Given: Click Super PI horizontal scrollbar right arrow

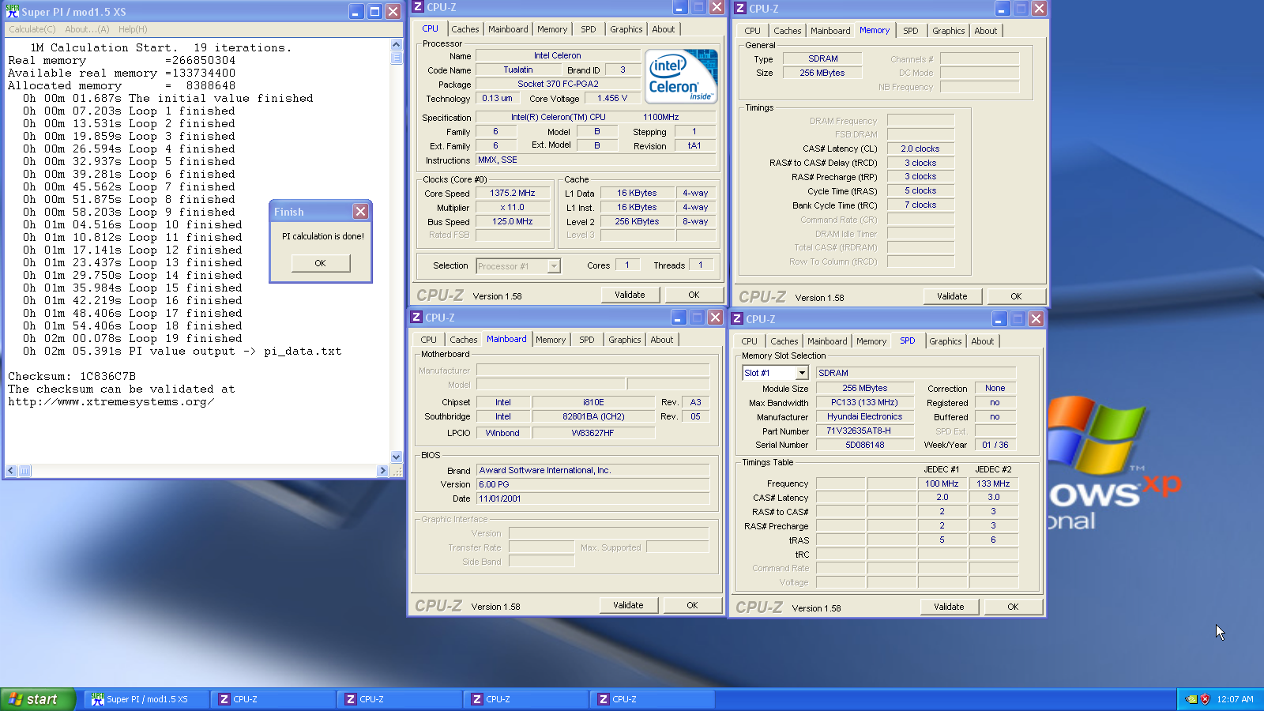Looking at the screenshot, I should (383, 471).
